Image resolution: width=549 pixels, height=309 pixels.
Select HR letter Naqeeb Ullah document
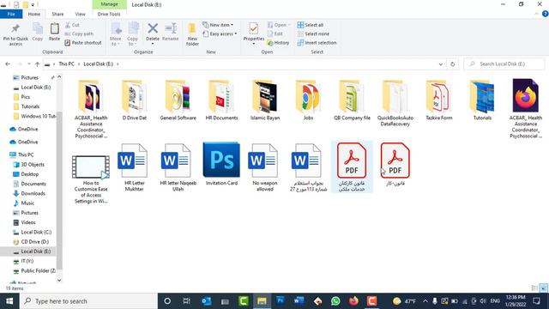(178, 167)
